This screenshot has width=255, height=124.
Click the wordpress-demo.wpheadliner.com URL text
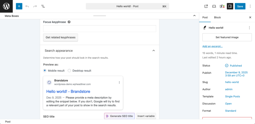pyautogui.click(x=73, y=84)
